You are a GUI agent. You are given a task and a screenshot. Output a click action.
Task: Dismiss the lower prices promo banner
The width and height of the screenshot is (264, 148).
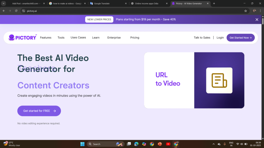click(257, 19)
